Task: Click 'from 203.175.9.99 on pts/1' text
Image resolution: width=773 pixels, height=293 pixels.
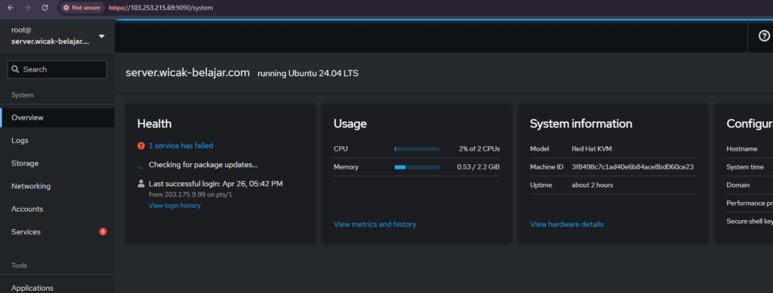Action: click(190, 194)
